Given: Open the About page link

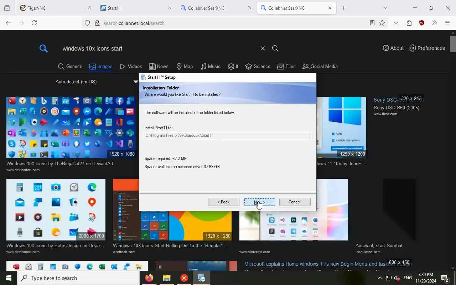Looking at the screenshot, I should tap(393, 48).
